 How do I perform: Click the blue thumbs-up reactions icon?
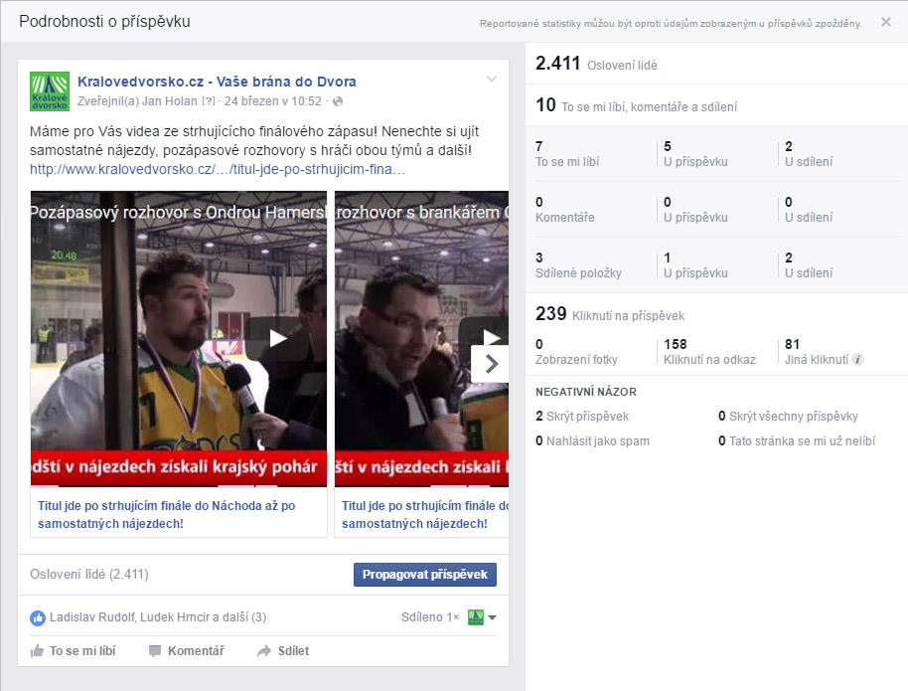point(38,617)
